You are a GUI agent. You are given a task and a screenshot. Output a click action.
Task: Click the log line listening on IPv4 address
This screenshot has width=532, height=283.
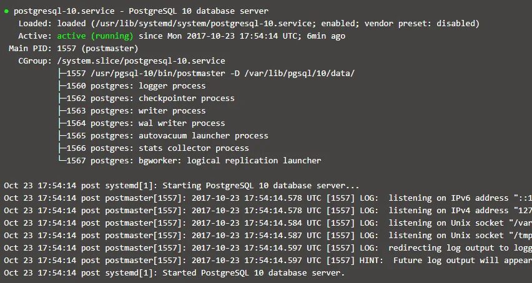(x=268, y=211)
